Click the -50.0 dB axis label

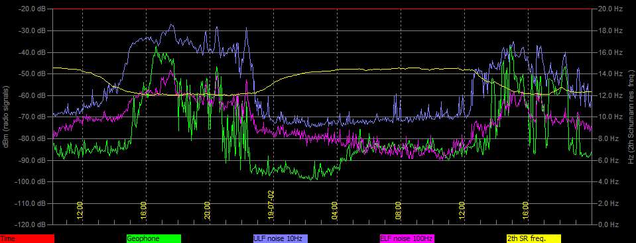[32, 73]
